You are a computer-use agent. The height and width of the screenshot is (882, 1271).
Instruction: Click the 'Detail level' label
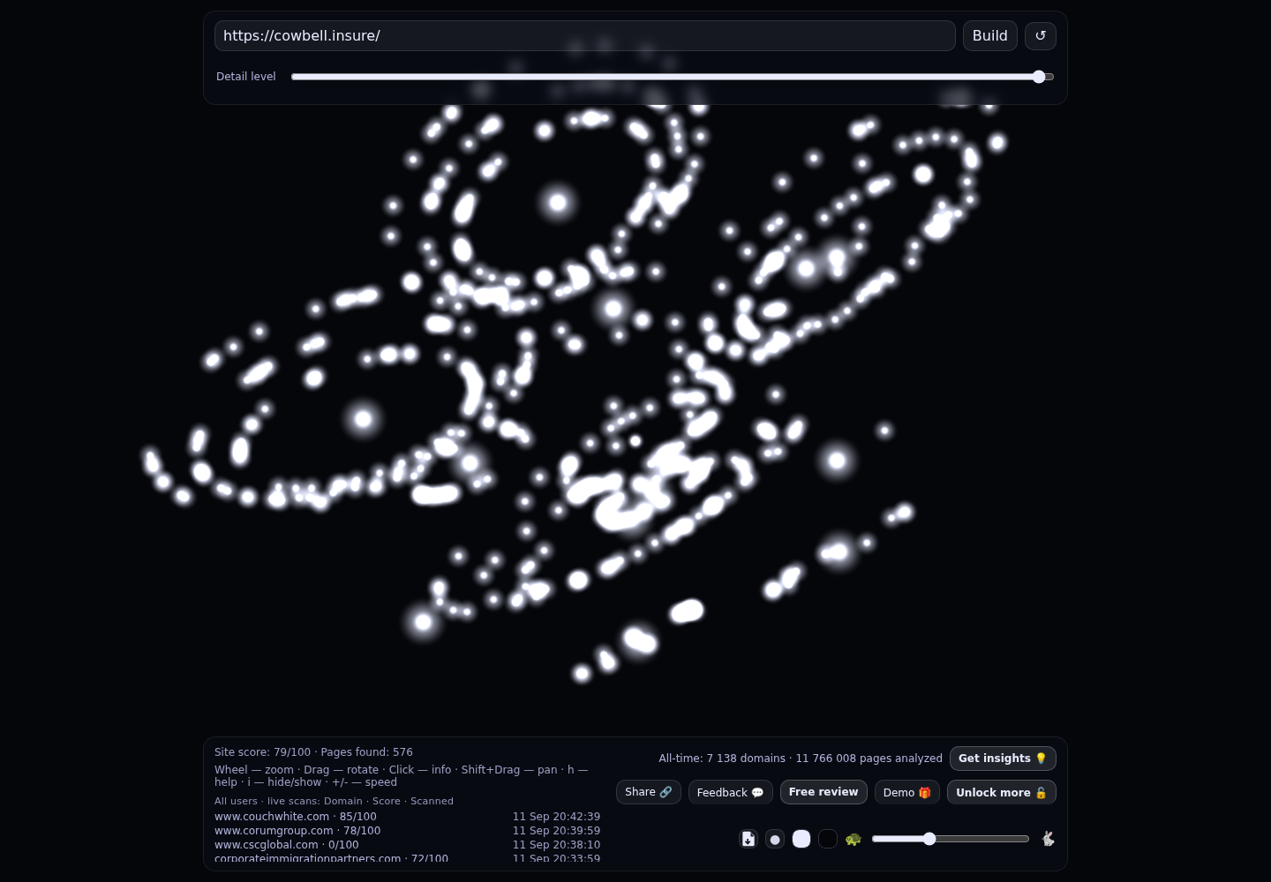pos(246,77)
